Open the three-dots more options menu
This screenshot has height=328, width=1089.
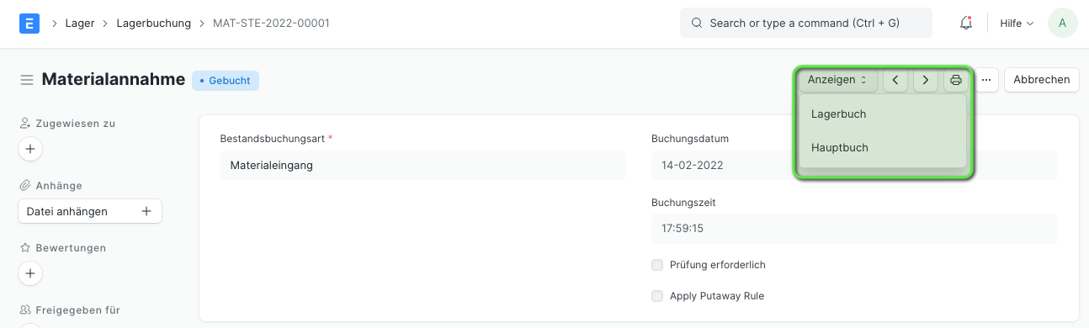click(986, 80)
